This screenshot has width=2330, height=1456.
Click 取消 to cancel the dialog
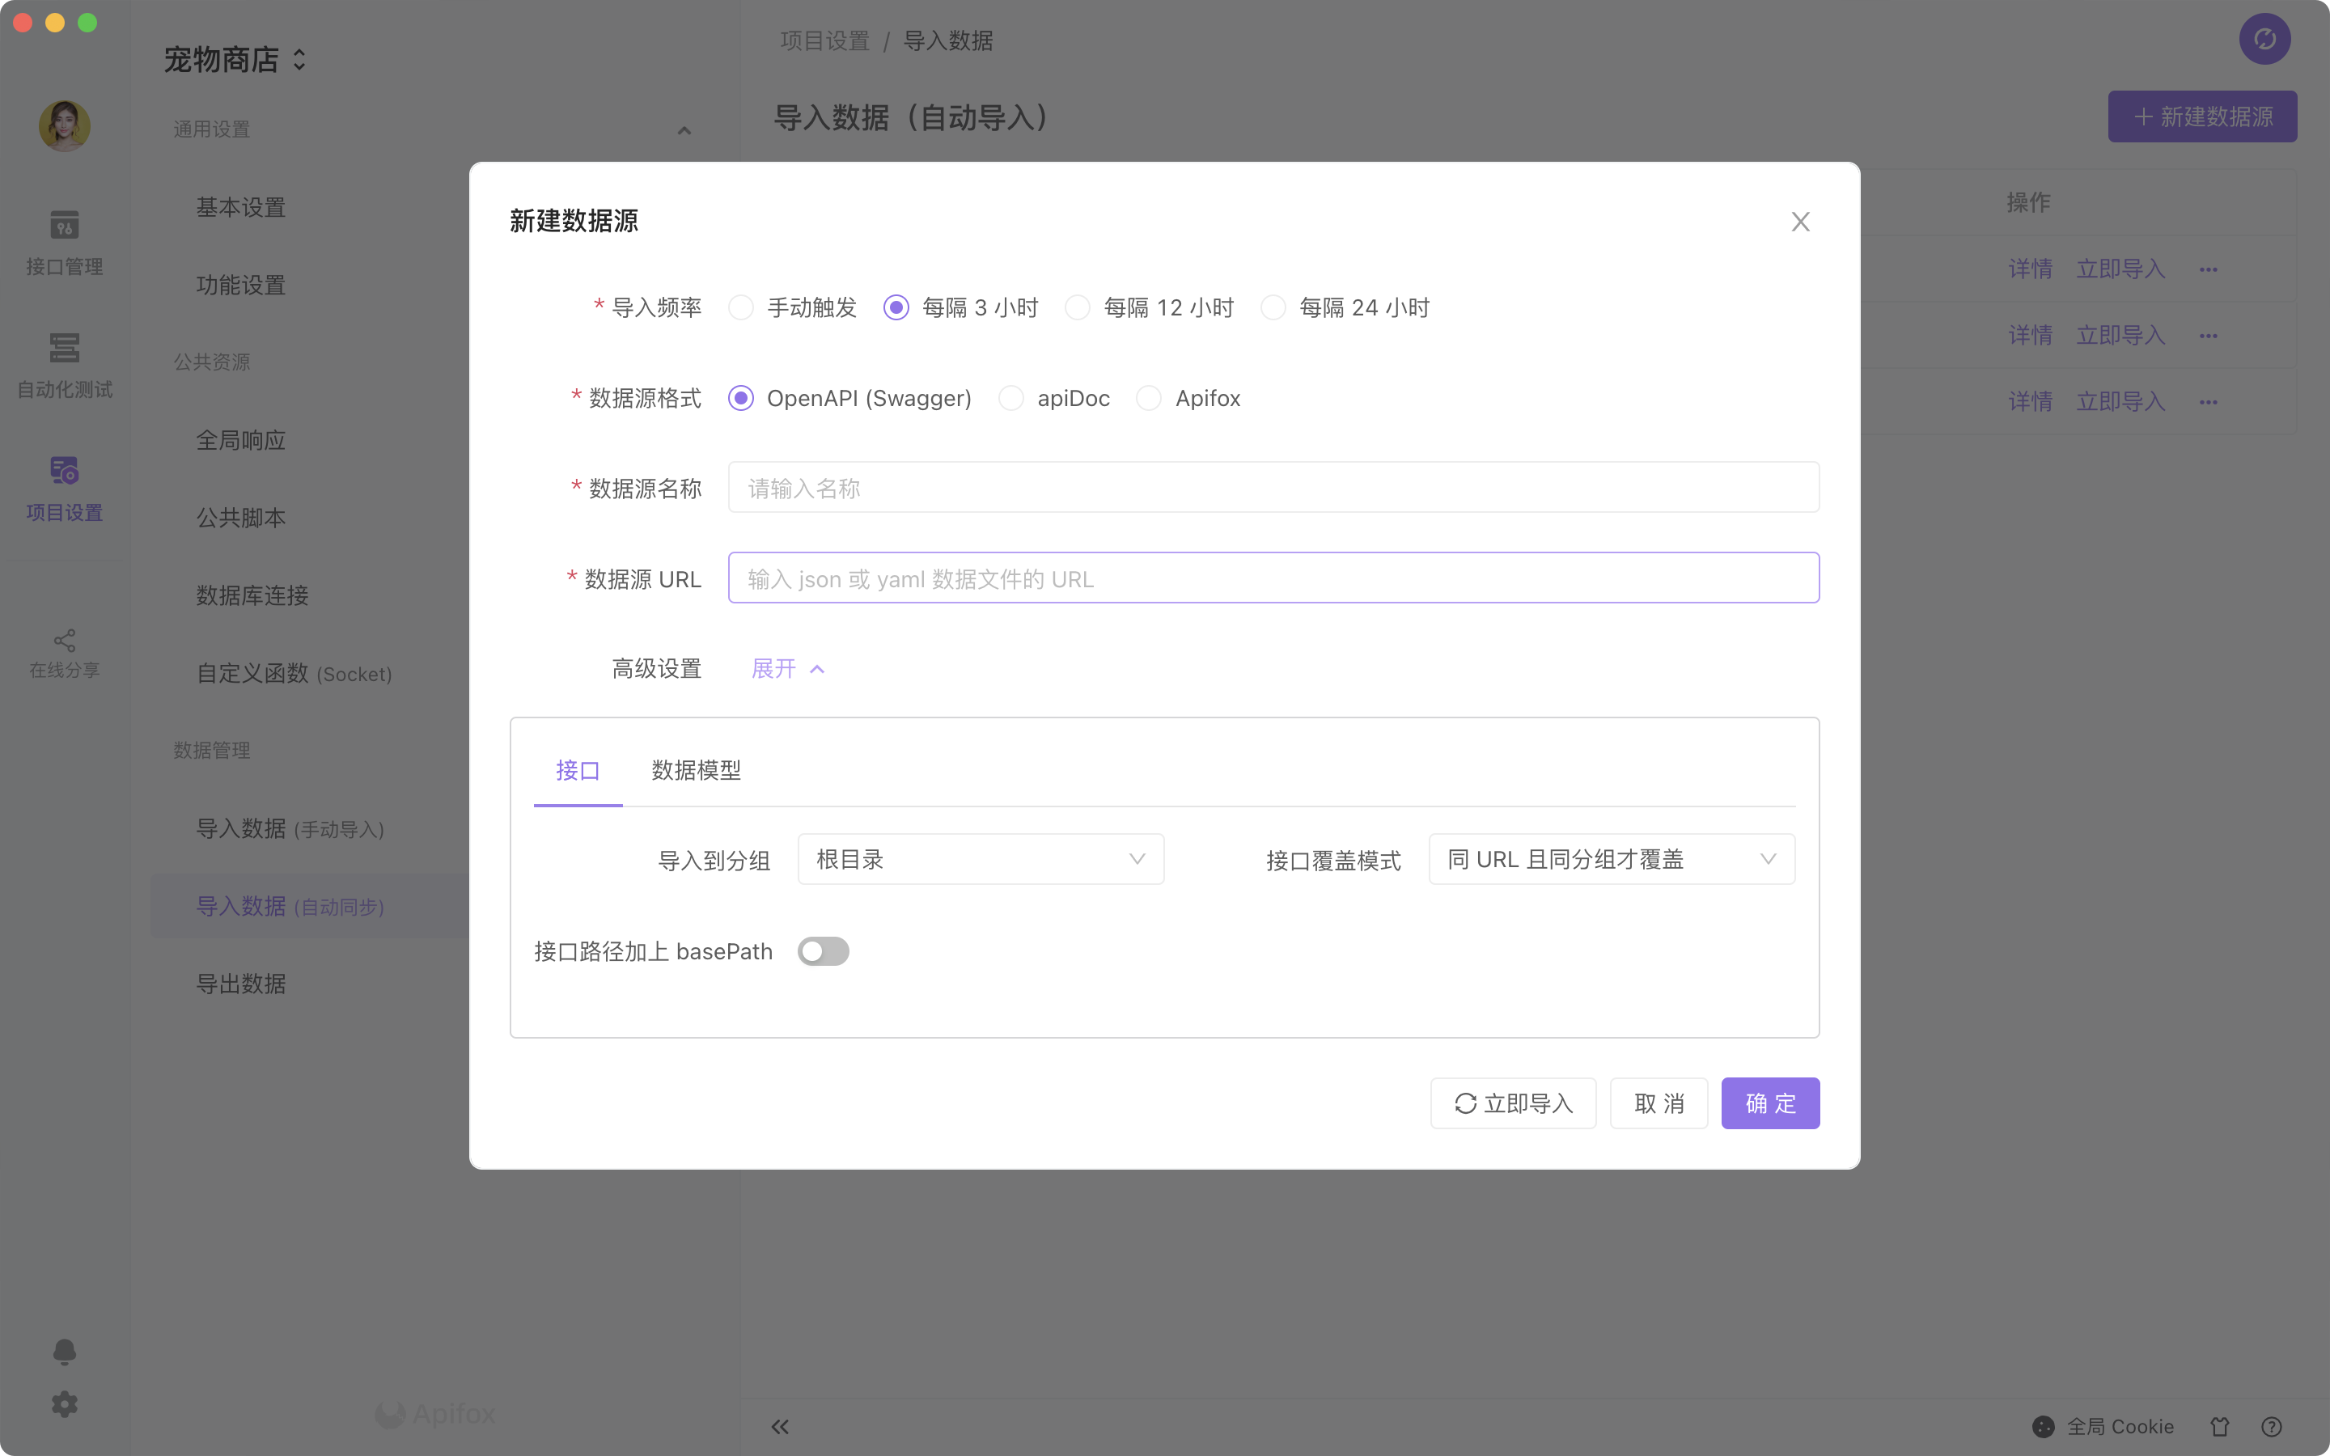[1659, 1103]
